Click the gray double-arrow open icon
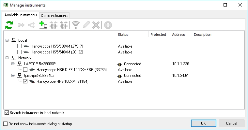 coord(21,25)
